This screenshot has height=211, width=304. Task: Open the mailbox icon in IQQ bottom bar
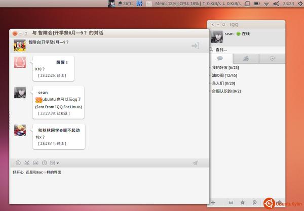pyautogui.click(x=231, y=202)
